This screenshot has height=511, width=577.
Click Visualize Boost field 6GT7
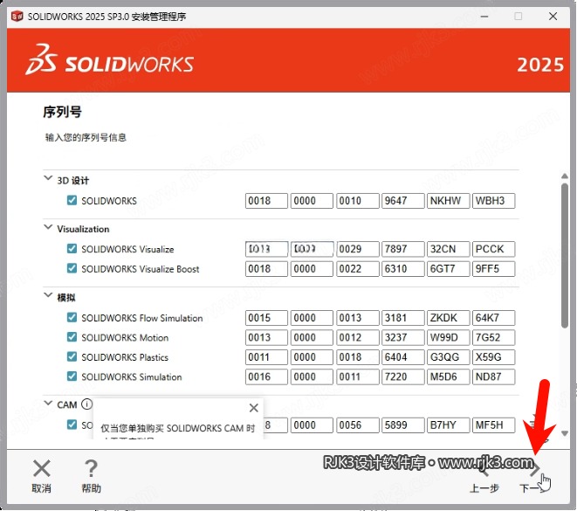448,269
